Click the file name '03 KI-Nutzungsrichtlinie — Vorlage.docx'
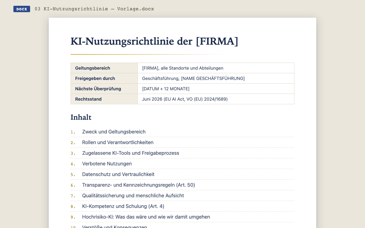 coord(94,9)
